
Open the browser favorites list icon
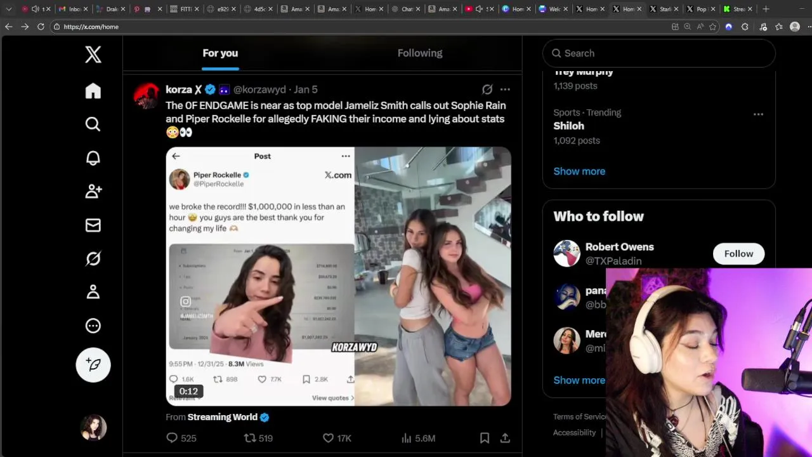779,27
